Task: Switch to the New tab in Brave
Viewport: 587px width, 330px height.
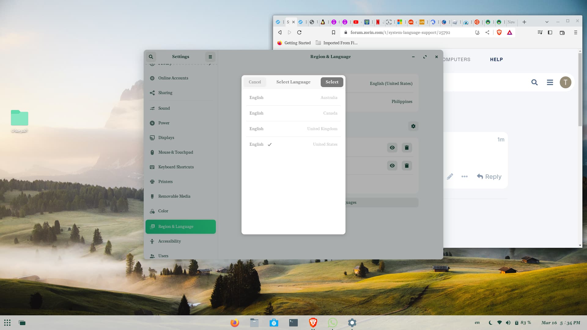Action: [x=511, y=22]
